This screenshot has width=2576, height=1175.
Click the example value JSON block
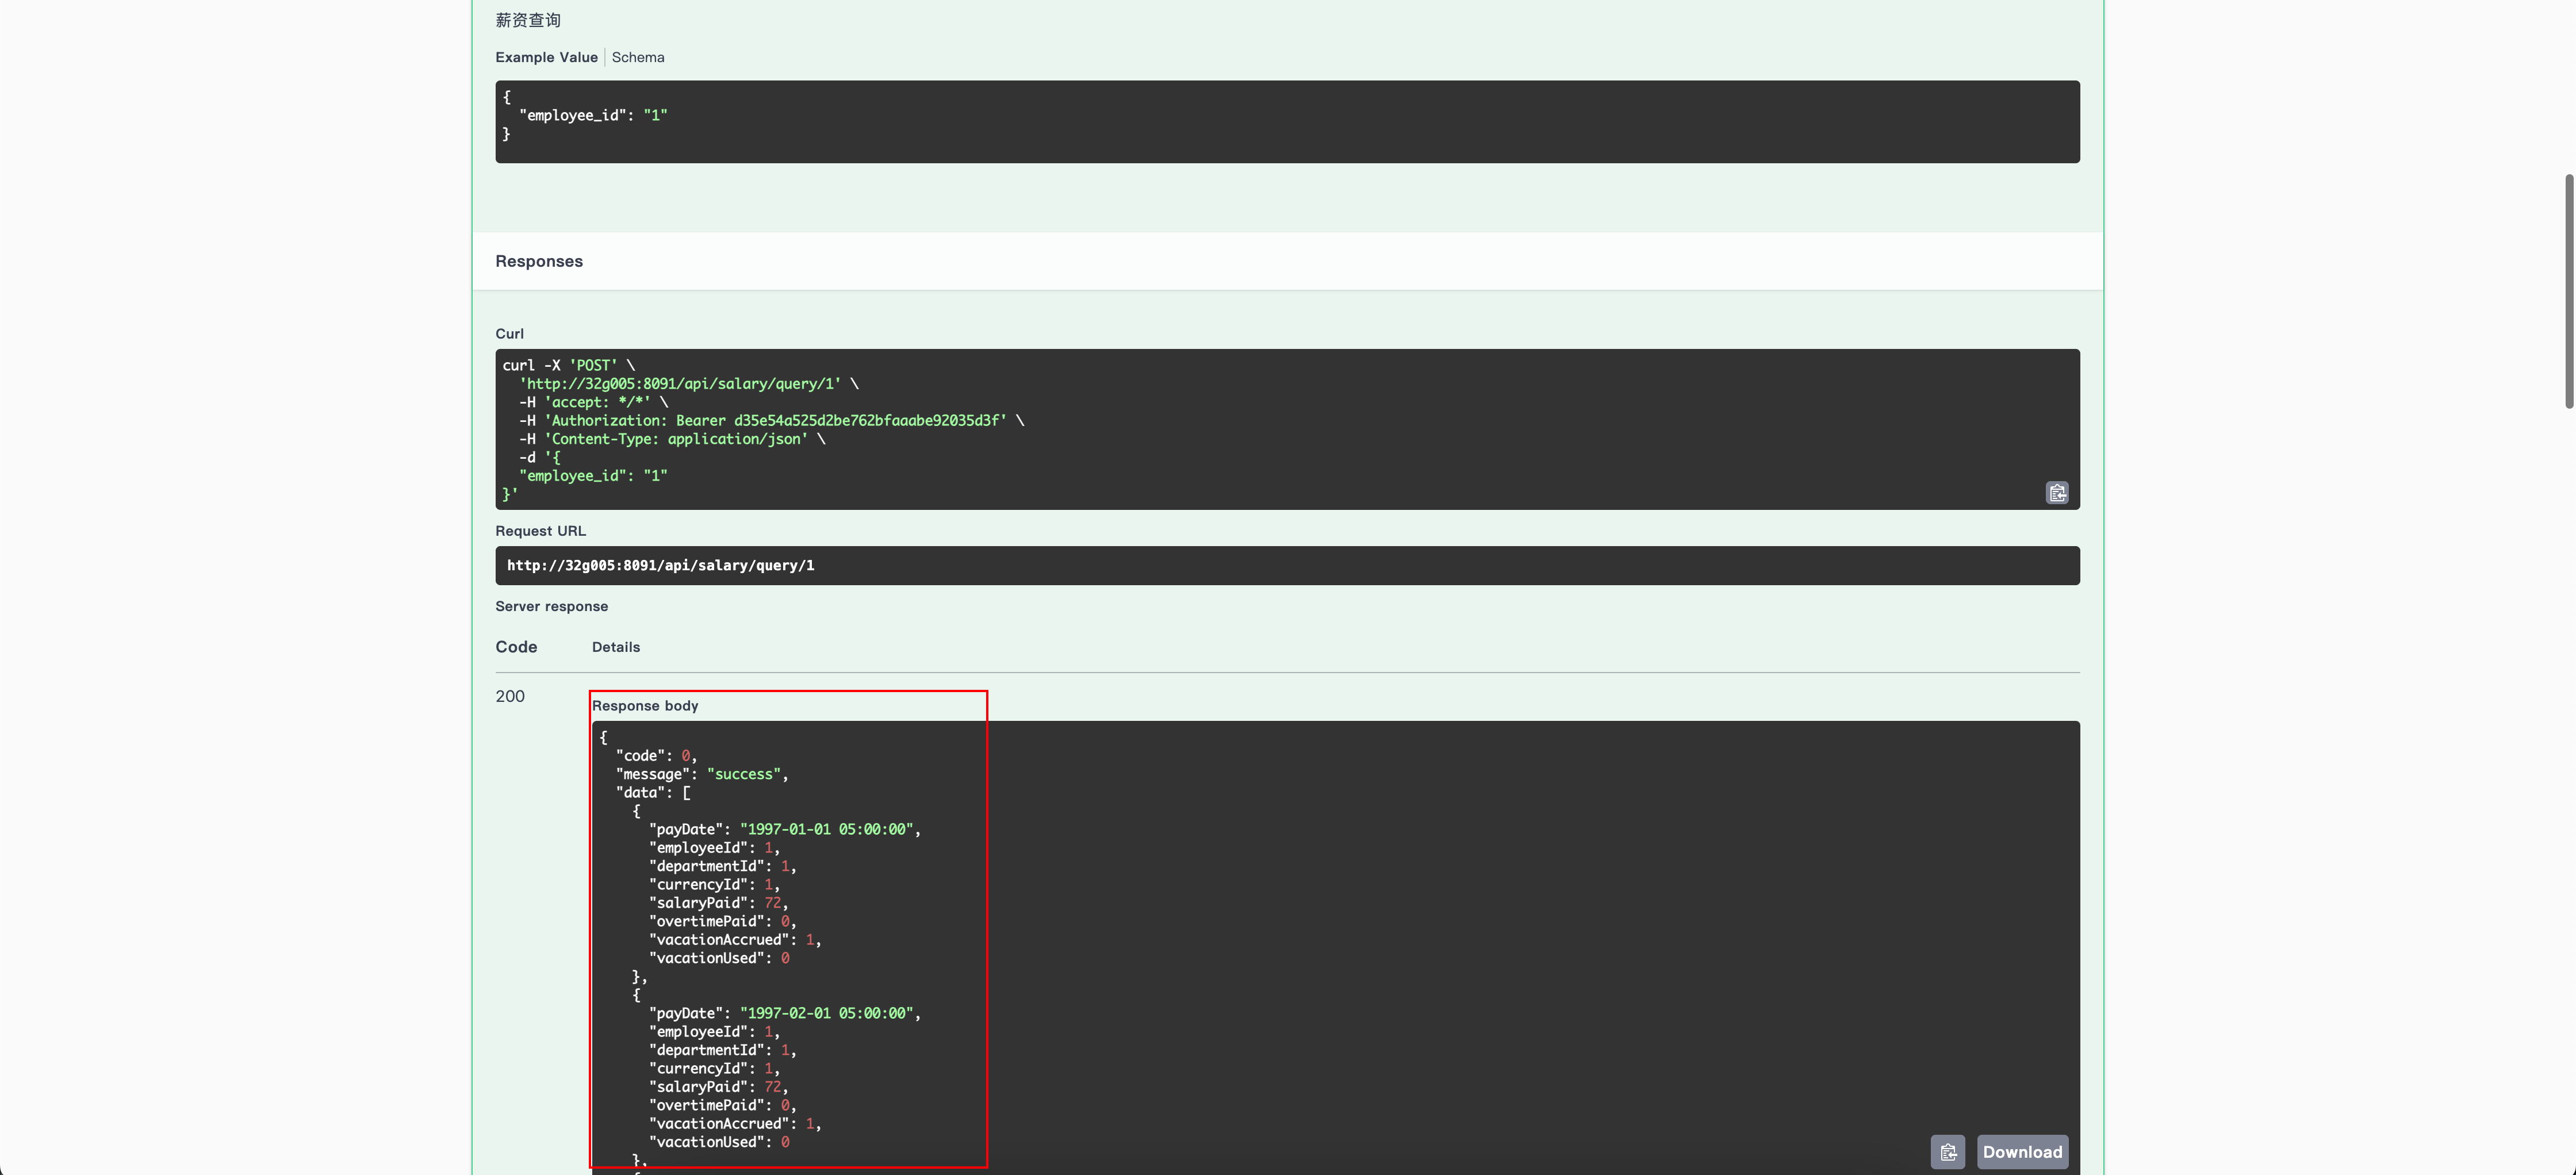coord(1286,121)
